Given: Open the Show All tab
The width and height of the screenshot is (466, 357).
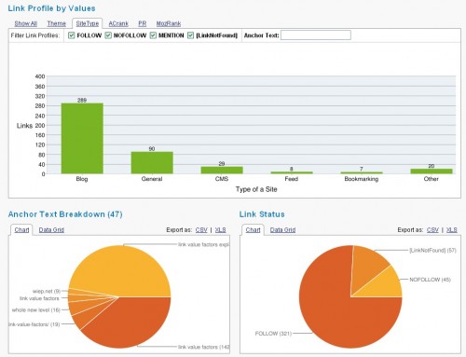Looking at the screenshot, I should [26, 23].
